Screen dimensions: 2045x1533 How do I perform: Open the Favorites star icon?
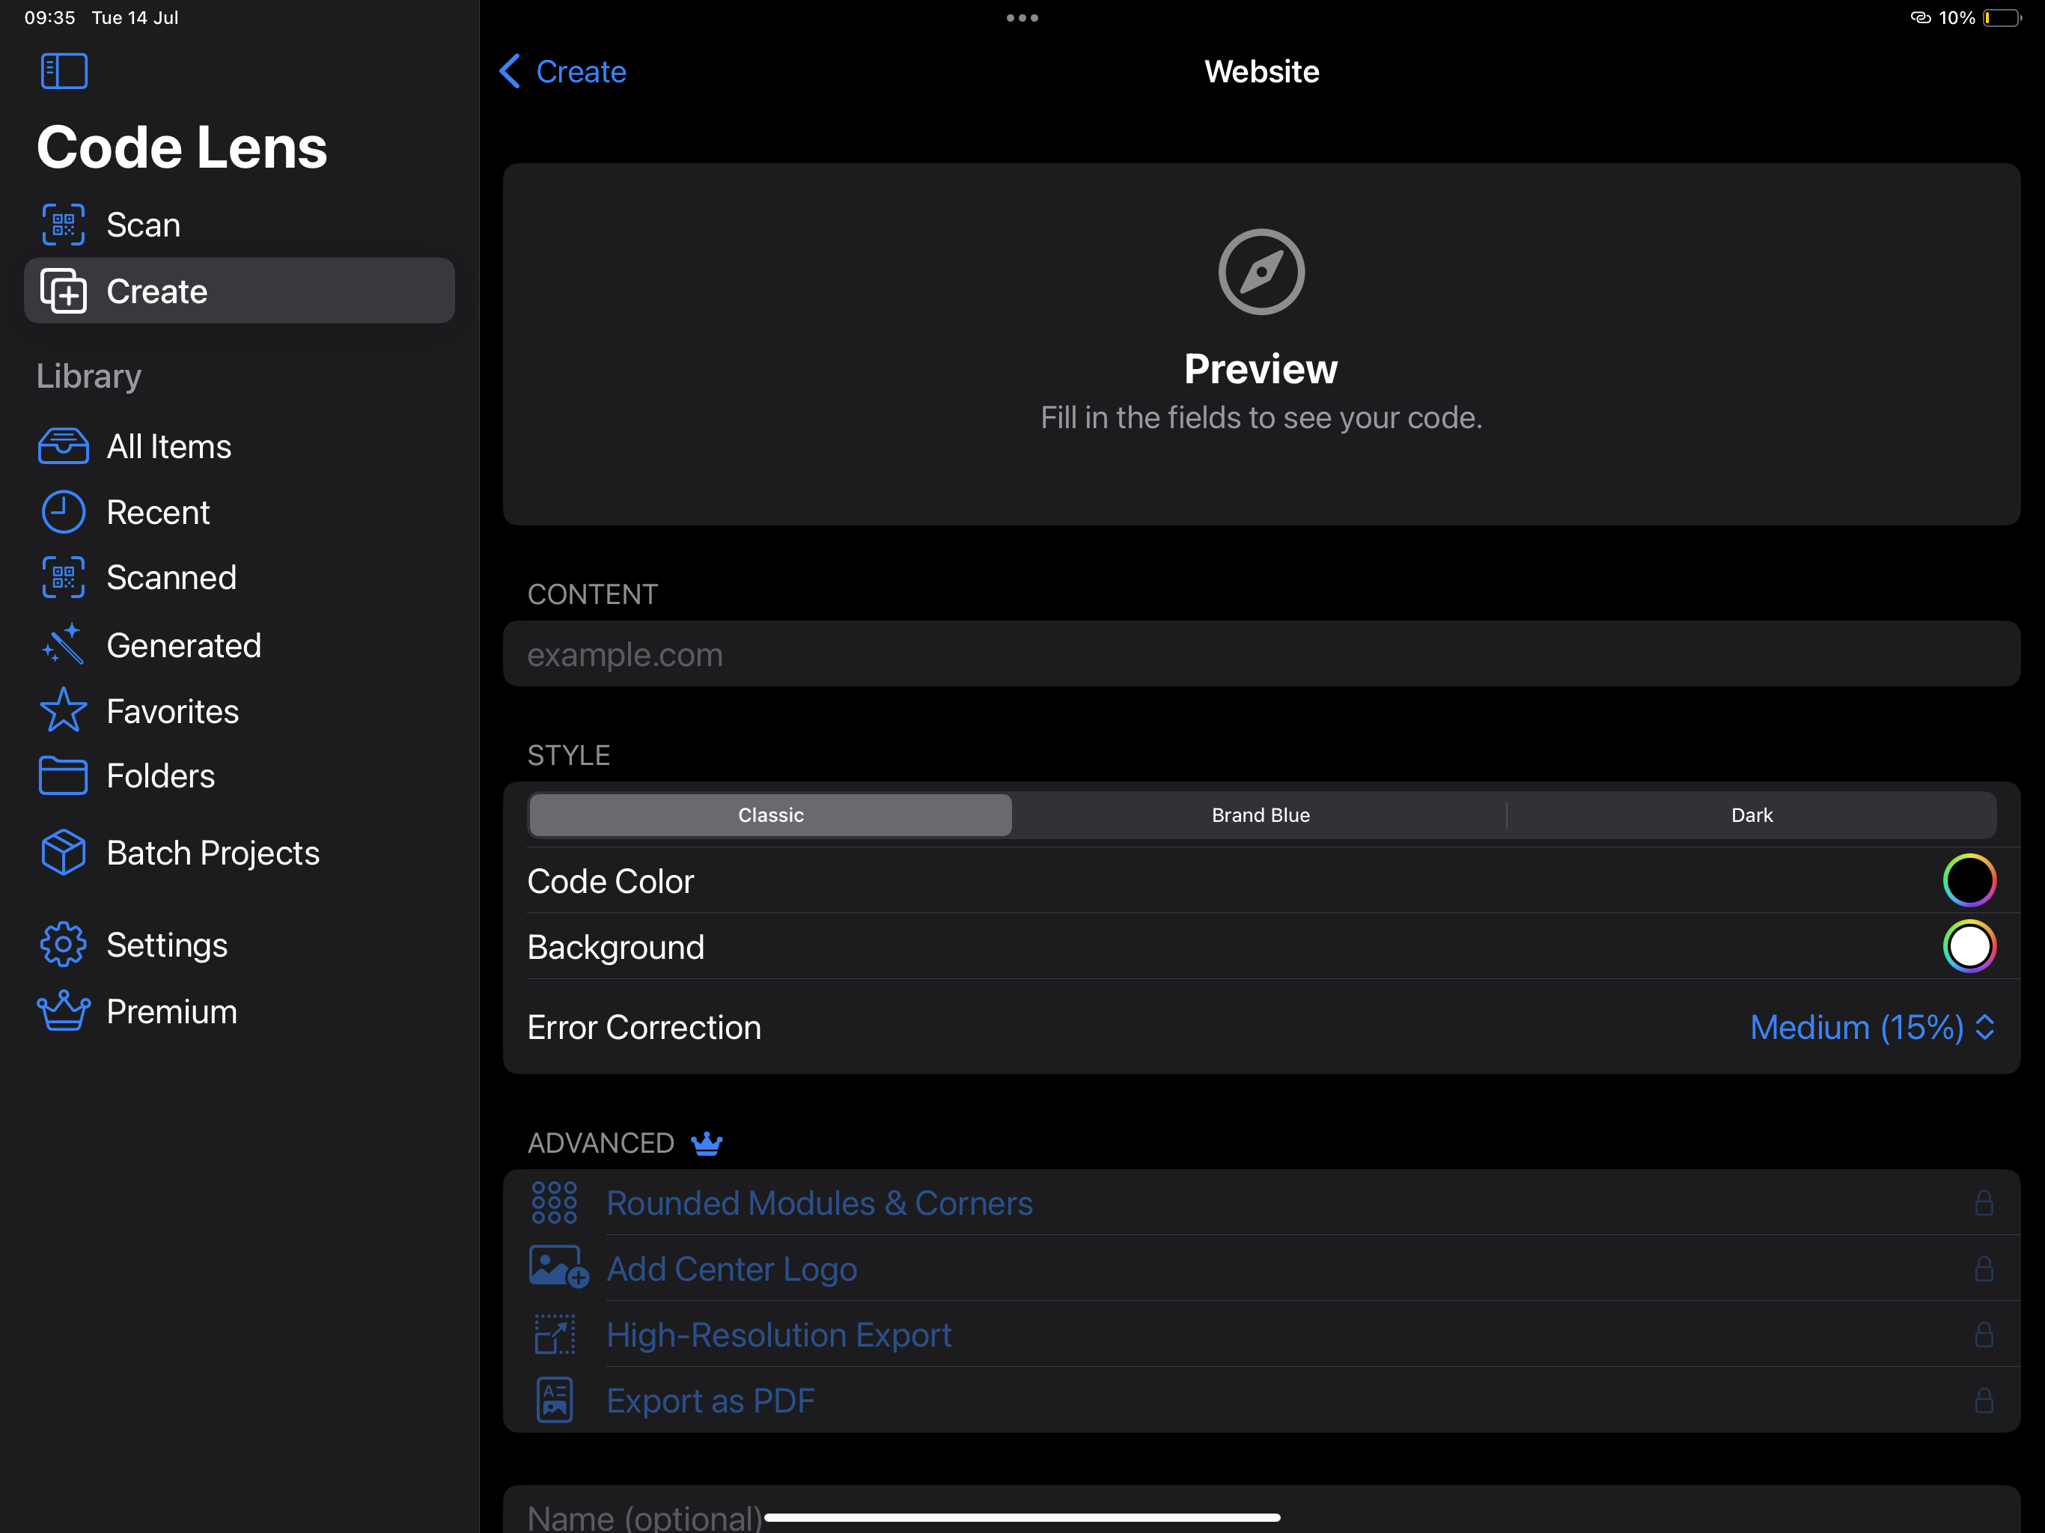click(63, 710)
